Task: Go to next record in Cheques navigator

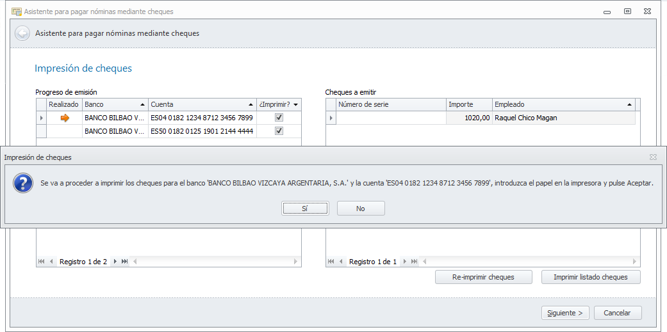Action: (404, 262)
